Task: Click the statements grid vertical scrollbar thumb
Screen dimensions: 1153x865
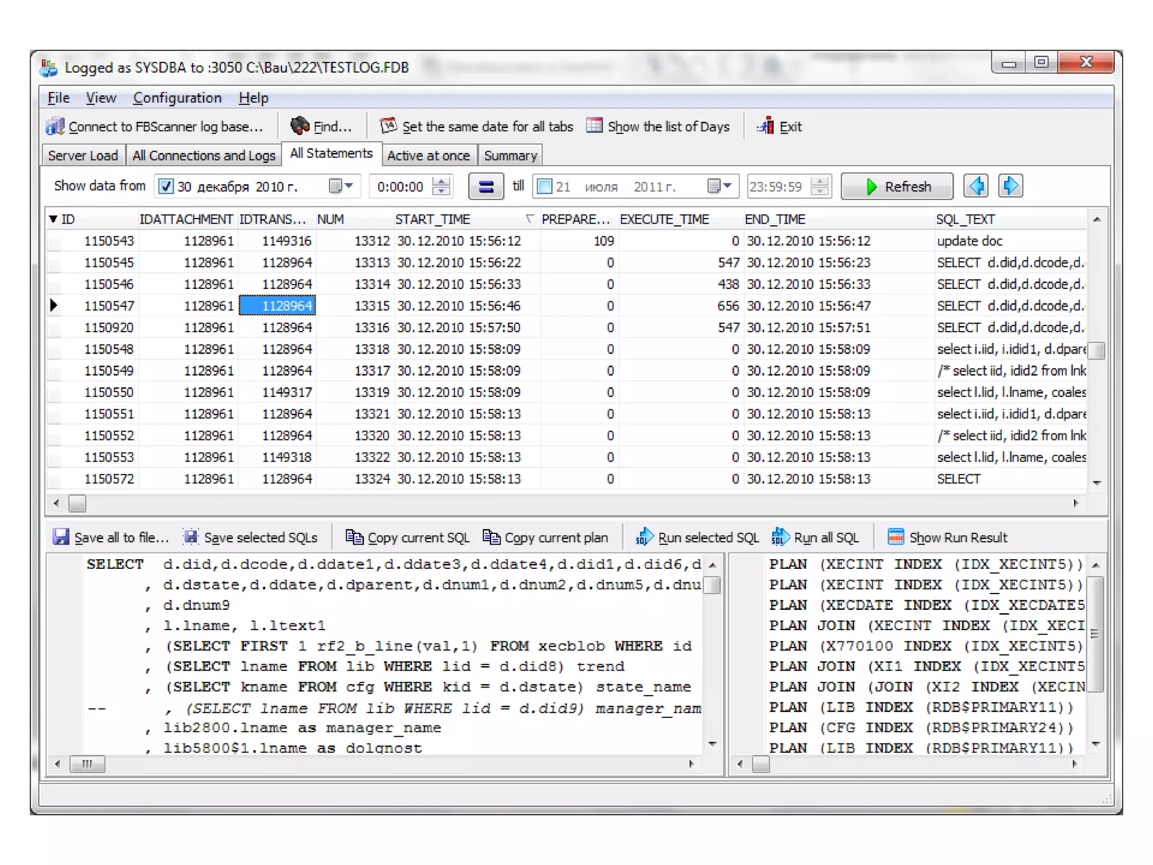Action: (1096, 350)
